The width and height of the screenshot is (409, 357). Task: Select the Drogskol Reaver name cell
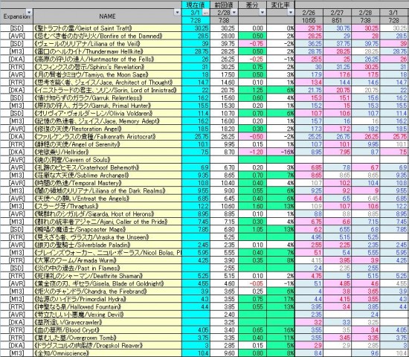coord(107,346)
